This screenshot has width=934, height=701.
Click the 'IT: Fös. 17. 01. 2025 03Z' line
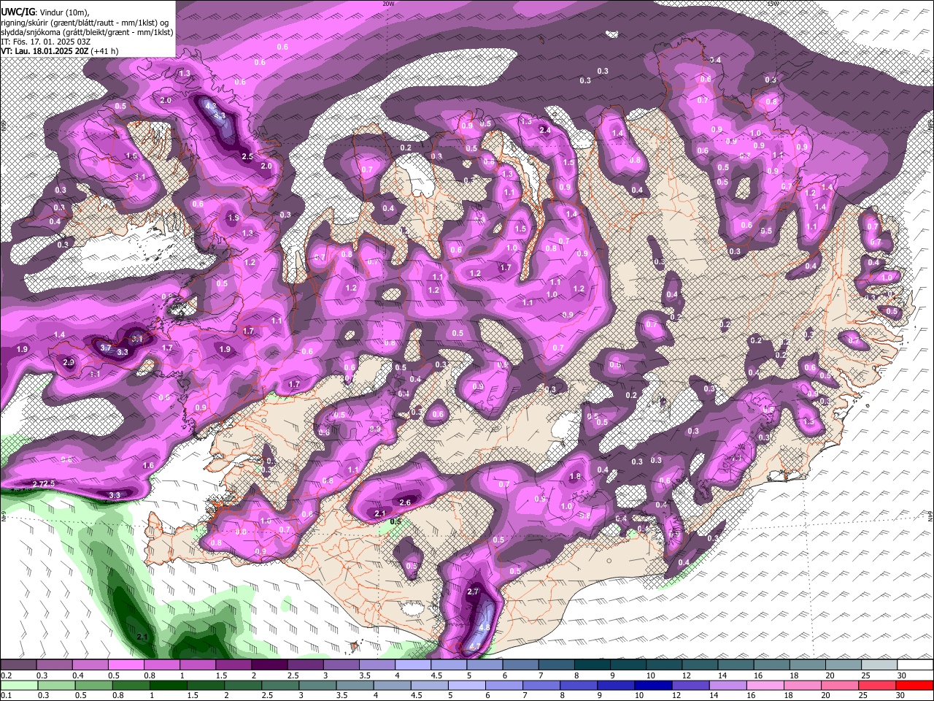coord(45,42)
